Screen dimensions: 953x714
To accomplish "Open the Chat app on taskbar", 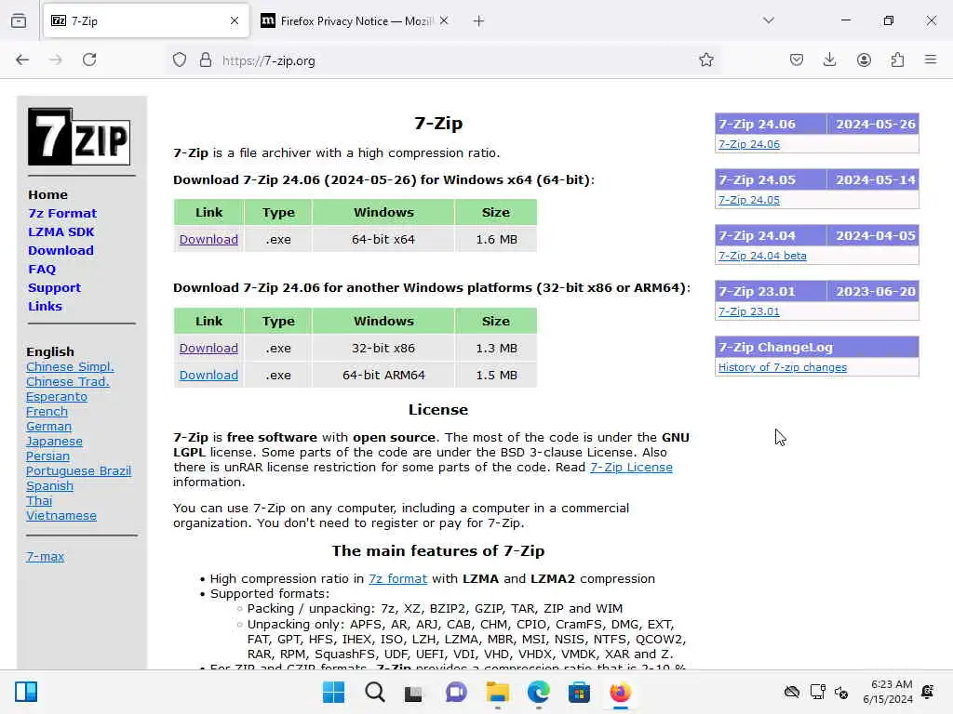I will pyautogui.click(x=456, y=692).
